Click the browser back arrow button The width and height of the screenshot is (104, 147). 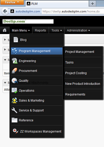pyautogui.click(x=5, y=11)
